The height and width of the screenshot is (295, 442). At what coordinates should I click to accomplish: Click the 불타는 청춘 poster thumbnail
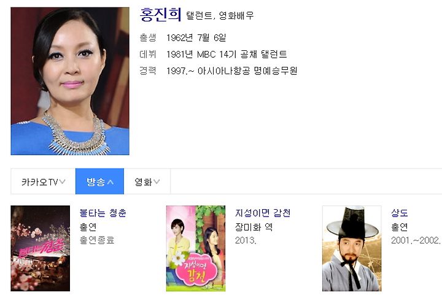click(41, 248)
